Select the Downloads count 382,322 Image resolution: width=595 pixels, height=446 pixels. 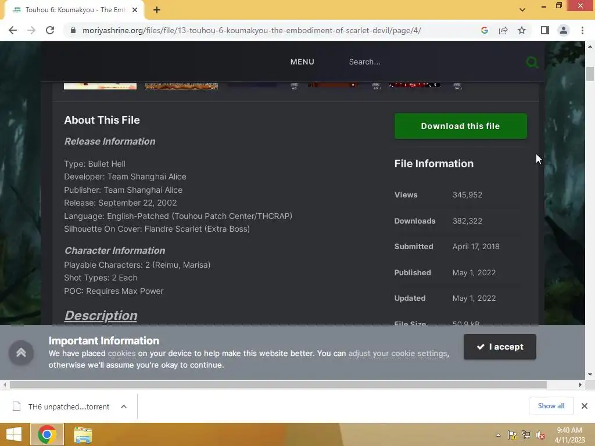point(467,221)
